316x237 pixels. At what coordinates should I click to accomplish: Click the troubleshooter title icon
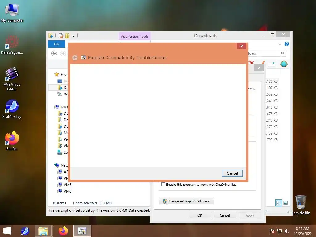83,58
